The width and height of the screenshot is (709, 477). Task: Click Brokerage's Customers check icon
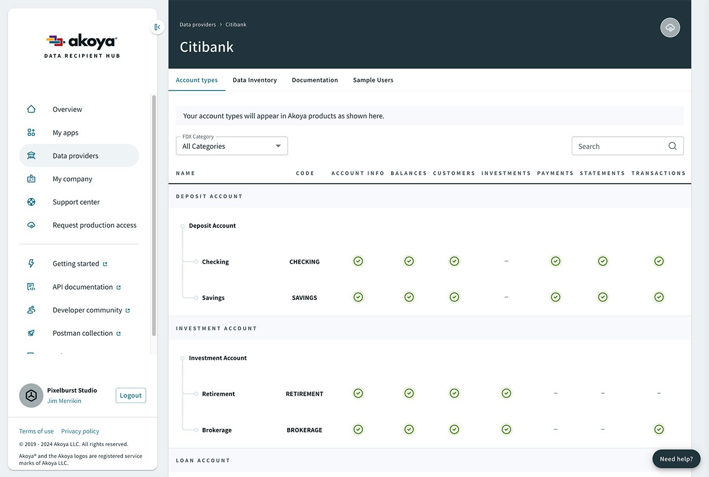tap(454, 429)
